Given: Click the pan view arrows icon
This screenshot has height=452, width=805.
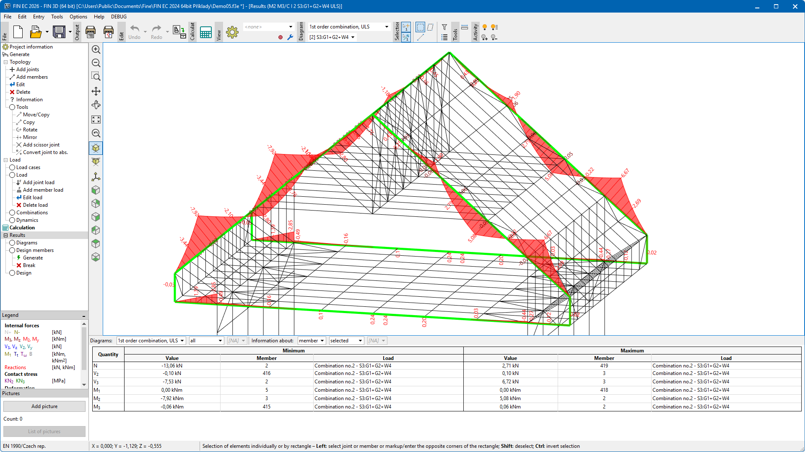Looking at the screenshot, I should pos(96,91).
